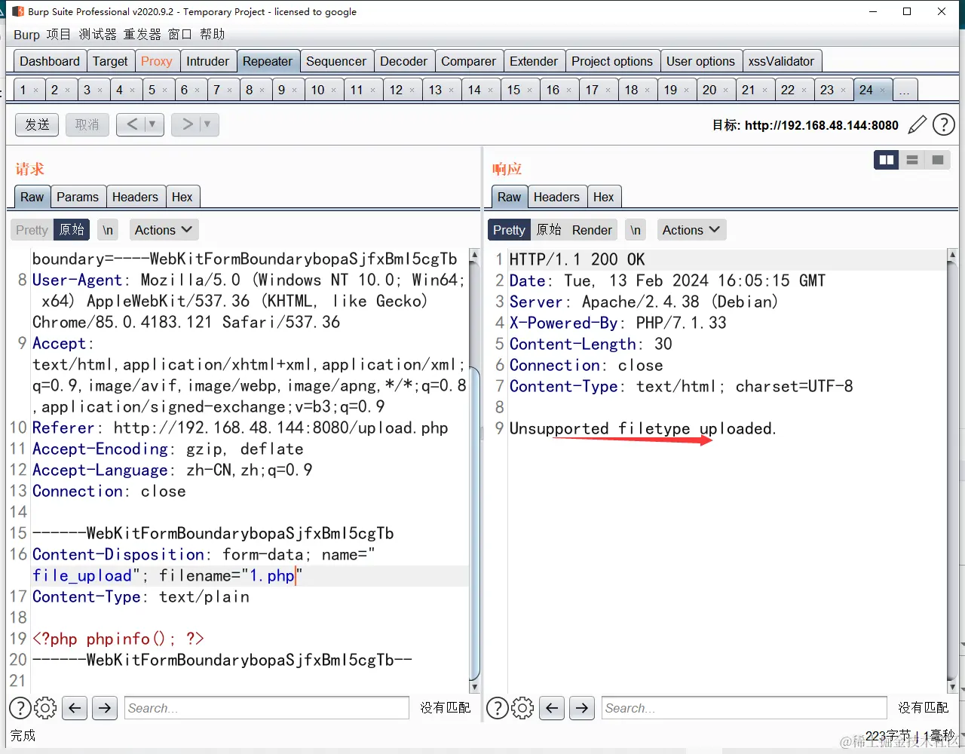Screen dimensions: 965x754
Task: Go to previous response search match
Action: pyautogui.click(x=552, y=708)
